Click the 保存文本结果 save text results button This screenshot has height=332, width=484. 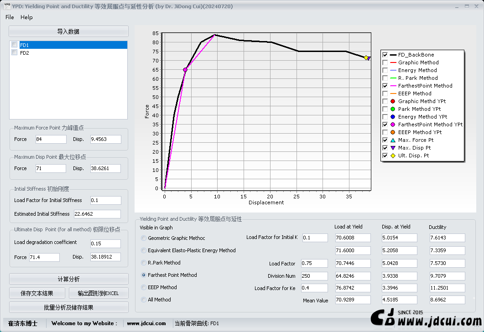[37, 293]
